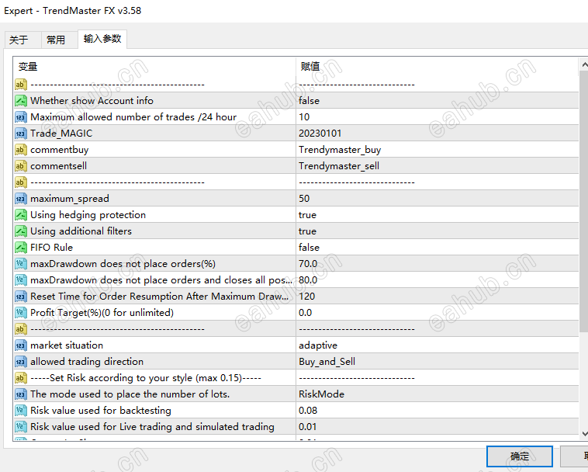Viewport: 588px width, 472px height.
Task: Click the string icon beside commentsell
Action: click(21, 166)
